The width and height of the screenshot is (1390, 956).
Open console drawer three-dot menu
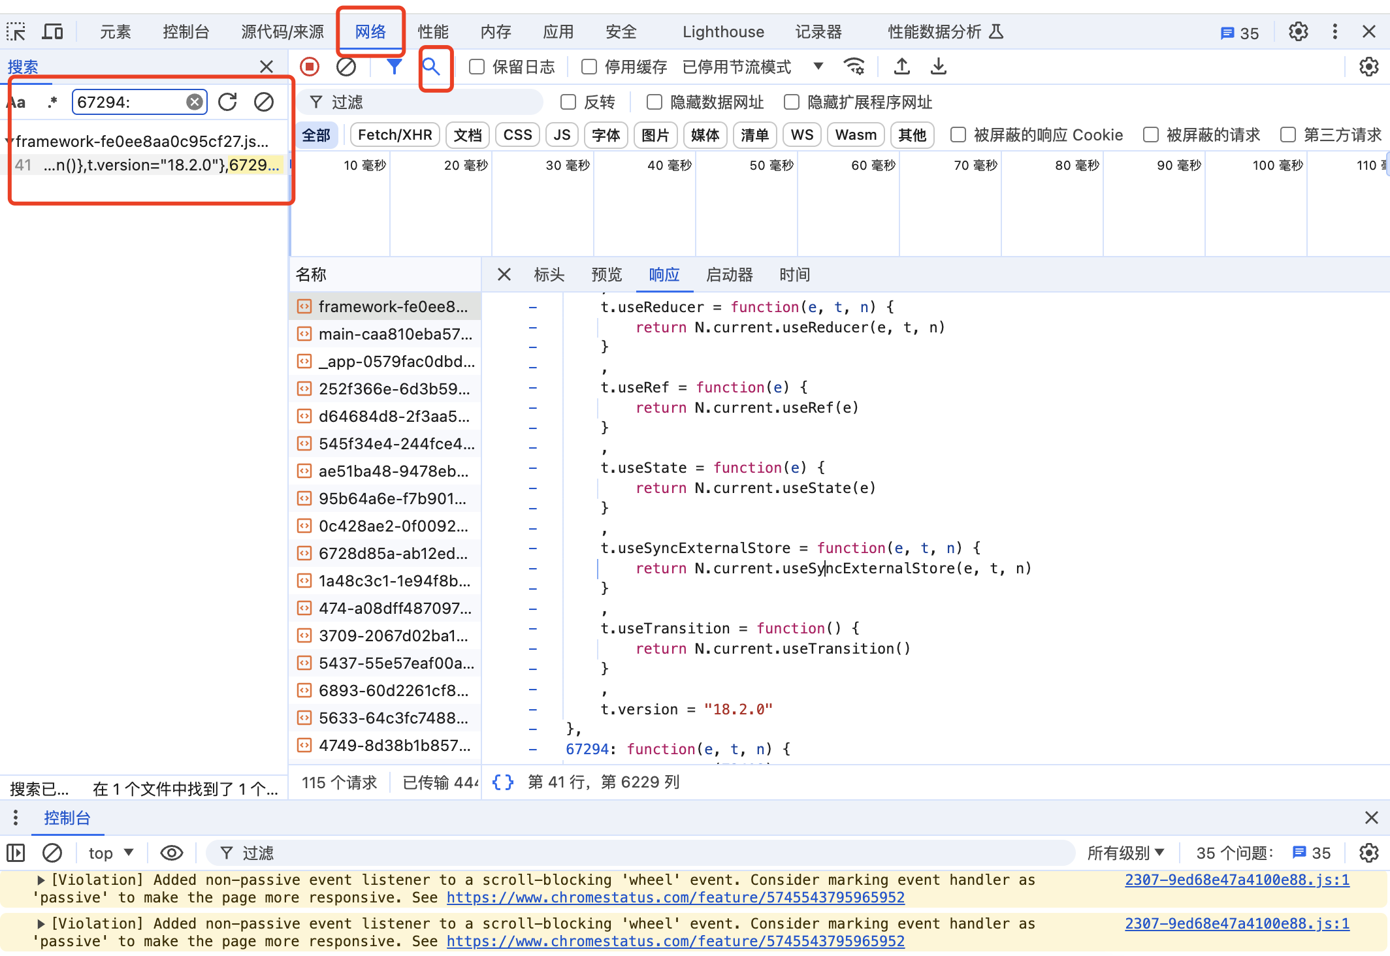[x=16, y=818]
